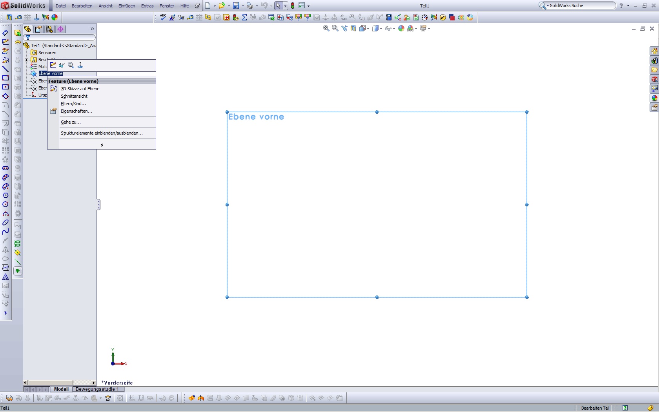Open the dropdown arrow next to Print
This screenshot has width=659, height=412.
point(257,6)
